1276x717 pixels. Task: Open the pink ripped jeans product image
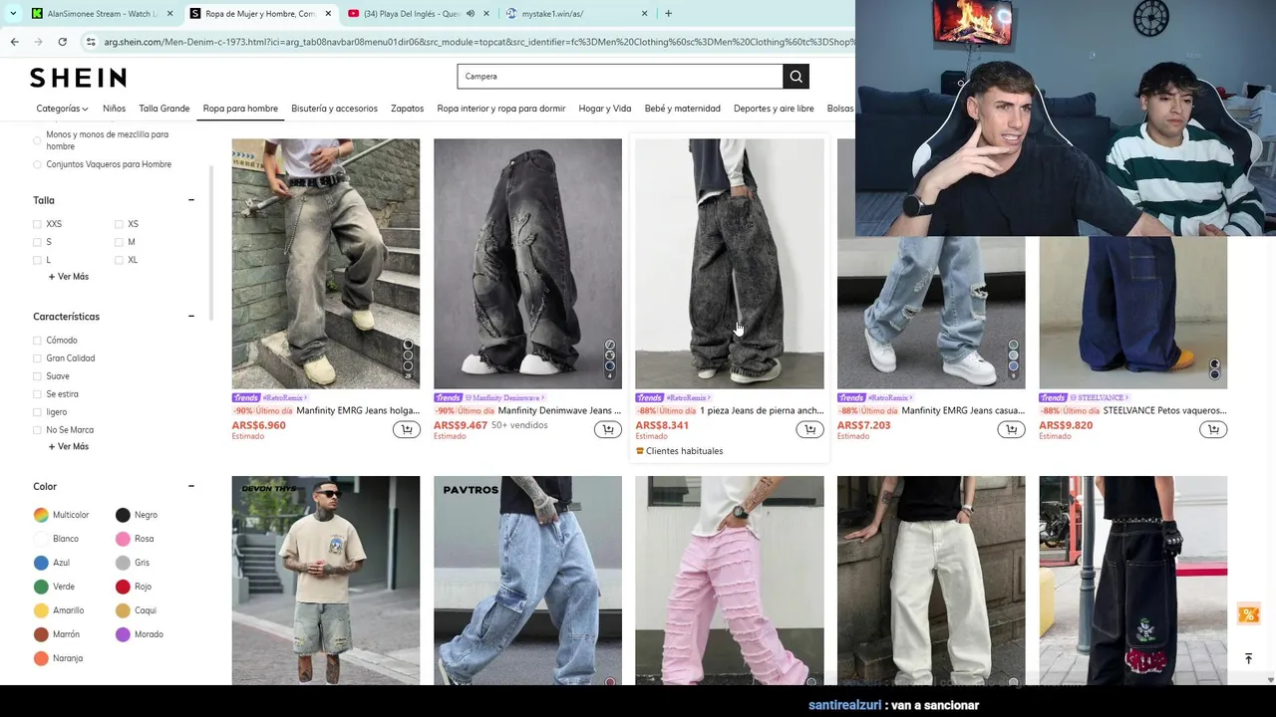coord(730,581)
